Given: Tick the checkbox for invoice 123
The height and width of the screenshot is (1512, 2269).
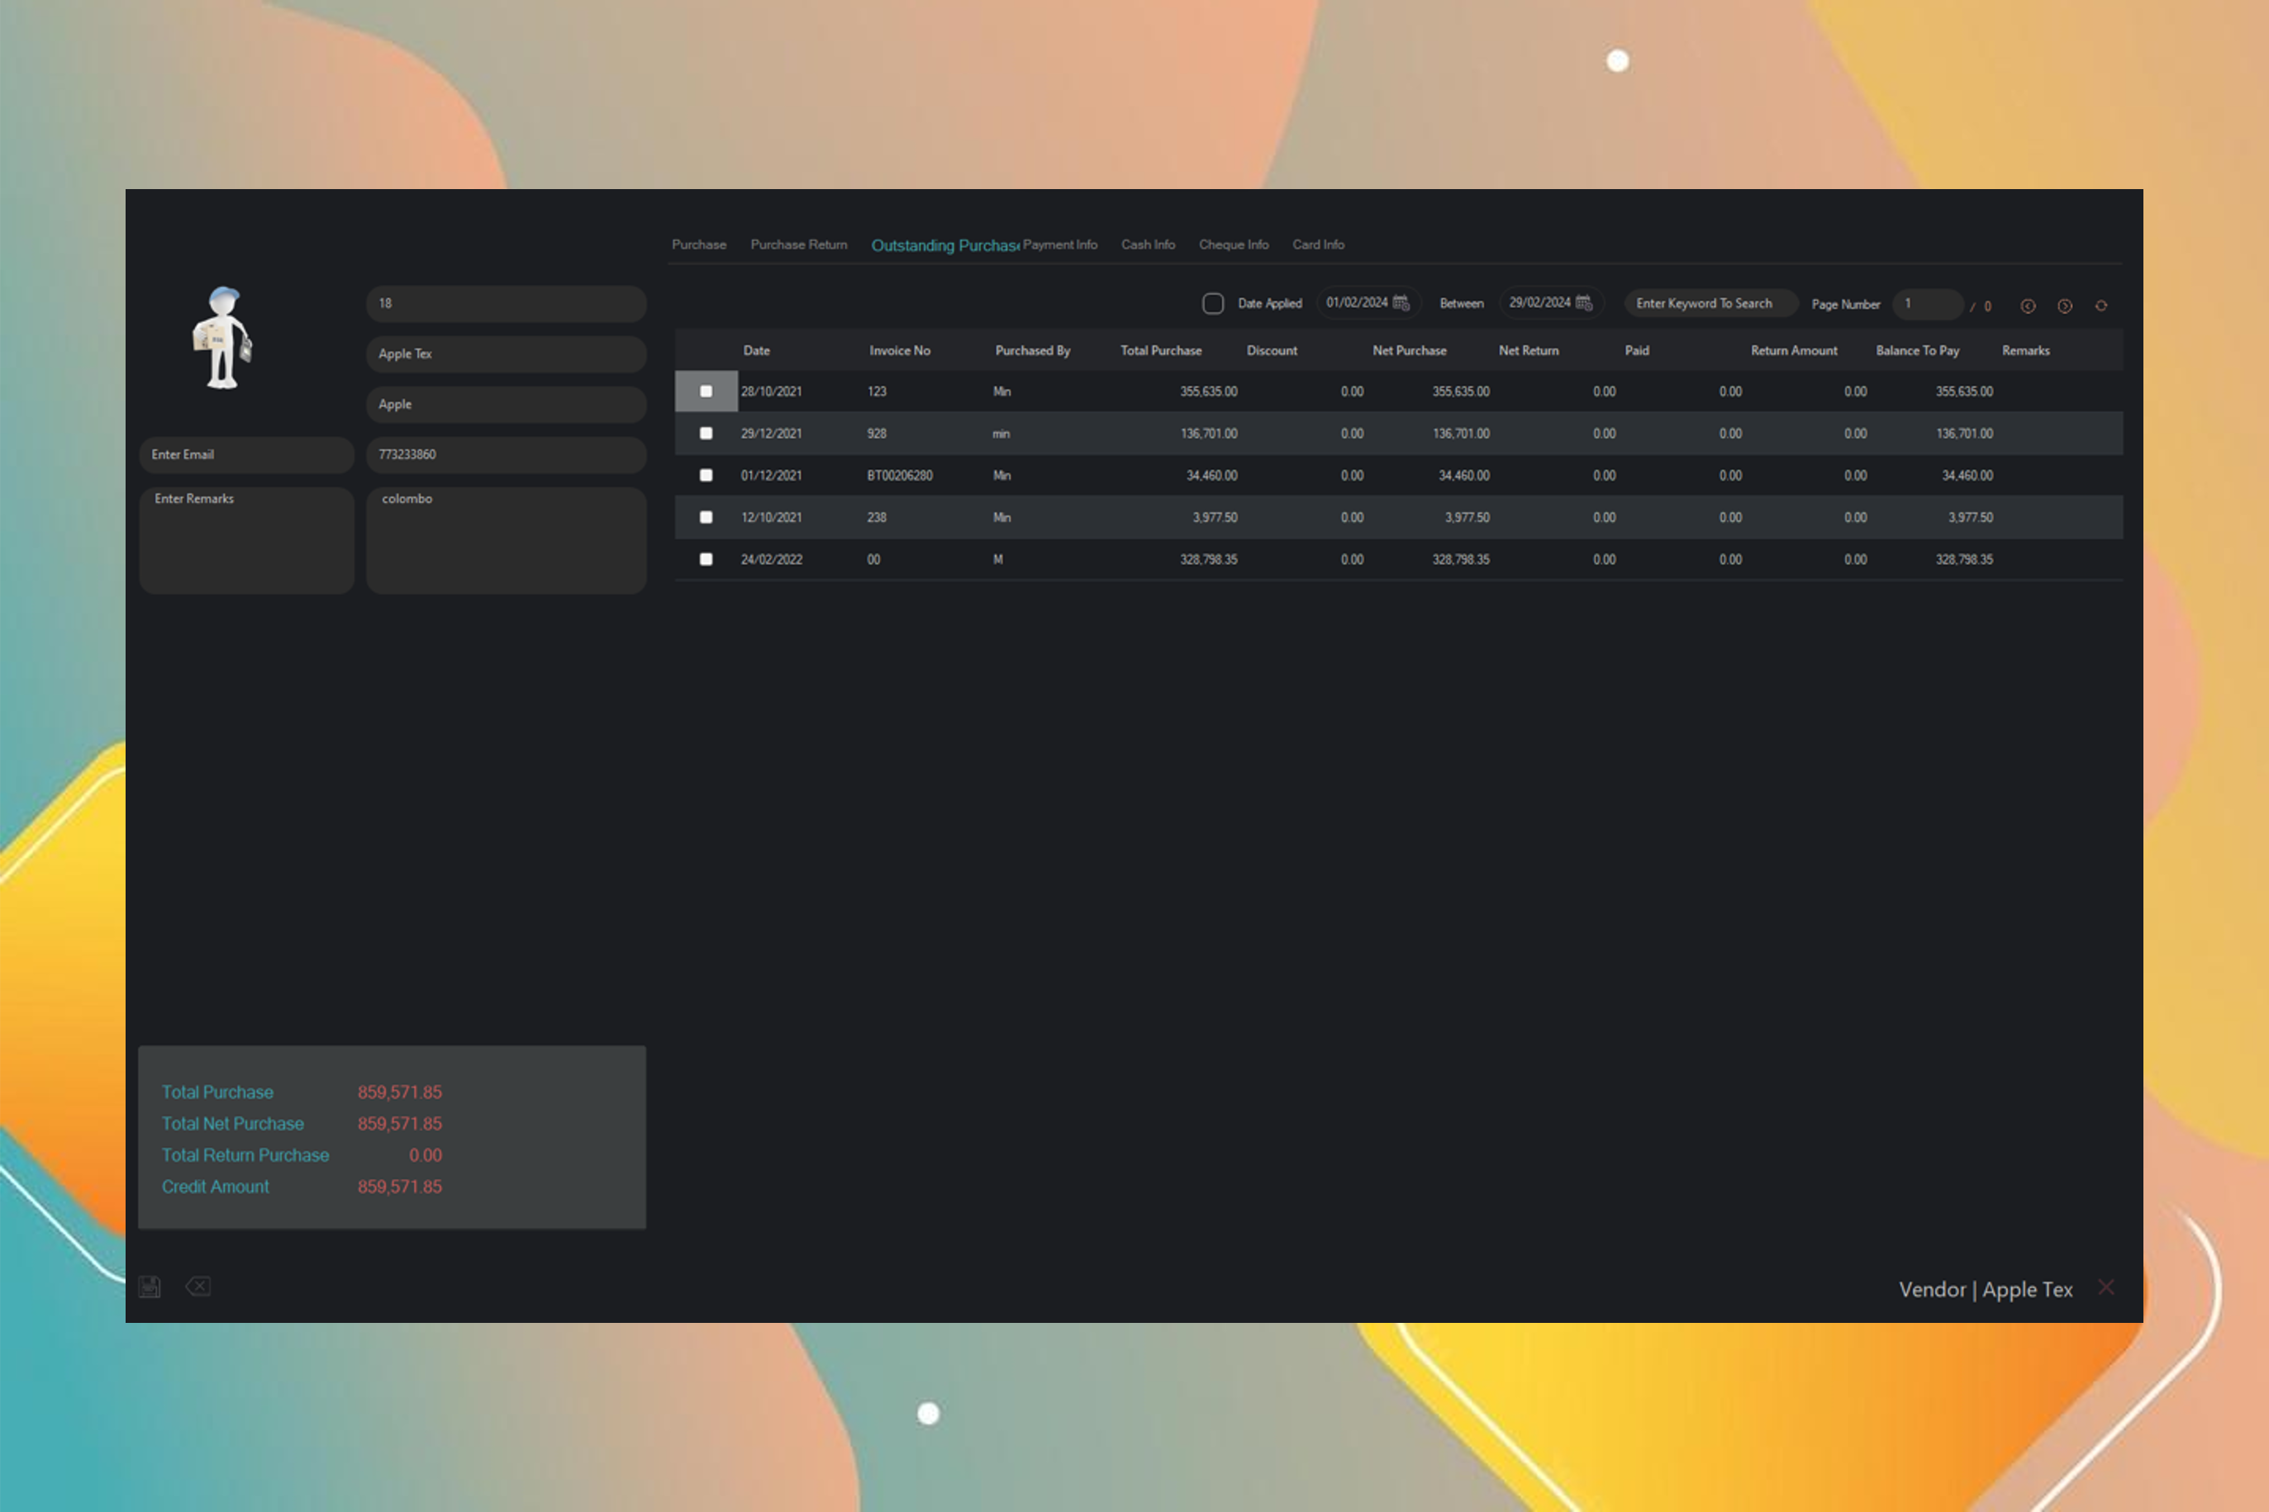Looking at the screenshot, I should pos(706,391).
